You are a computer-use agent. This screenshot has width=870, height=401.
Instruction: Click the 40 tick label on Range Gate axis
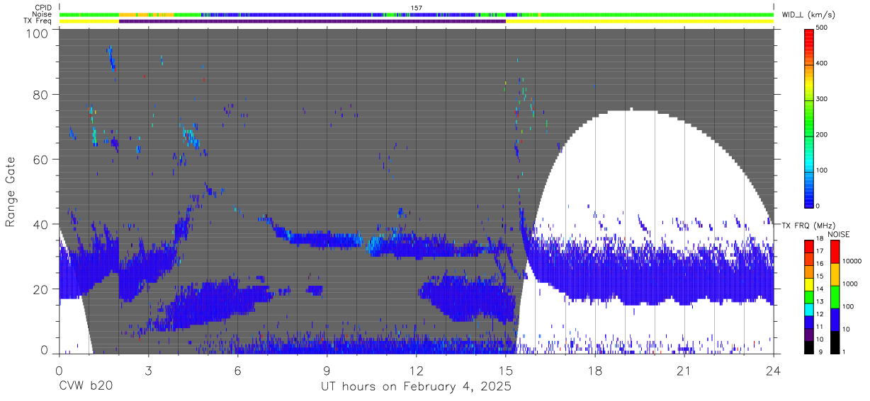tap(40, 224)
